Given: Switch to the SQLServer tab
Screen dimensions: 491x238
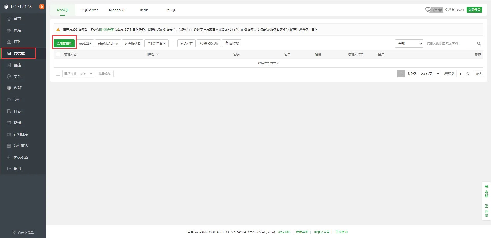Looking at the screenshot, I should (90, 10).
